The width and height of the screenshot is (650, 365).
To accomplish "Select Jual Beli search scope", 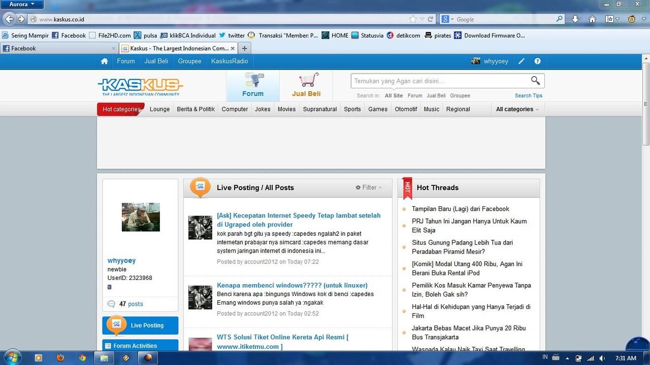I will point(436,96).
